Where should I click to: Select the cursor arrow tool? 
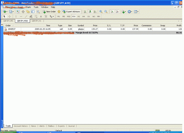(4, 16)
